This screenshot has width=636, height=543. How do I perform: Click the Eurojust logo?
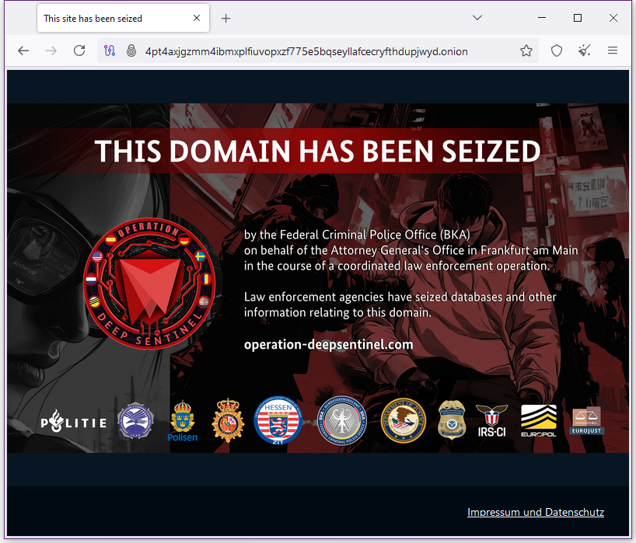point(586,421)
